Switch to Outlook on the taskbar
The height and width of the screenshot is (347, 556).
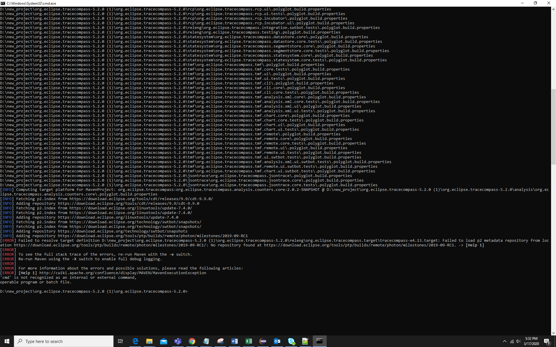[277, 341]
